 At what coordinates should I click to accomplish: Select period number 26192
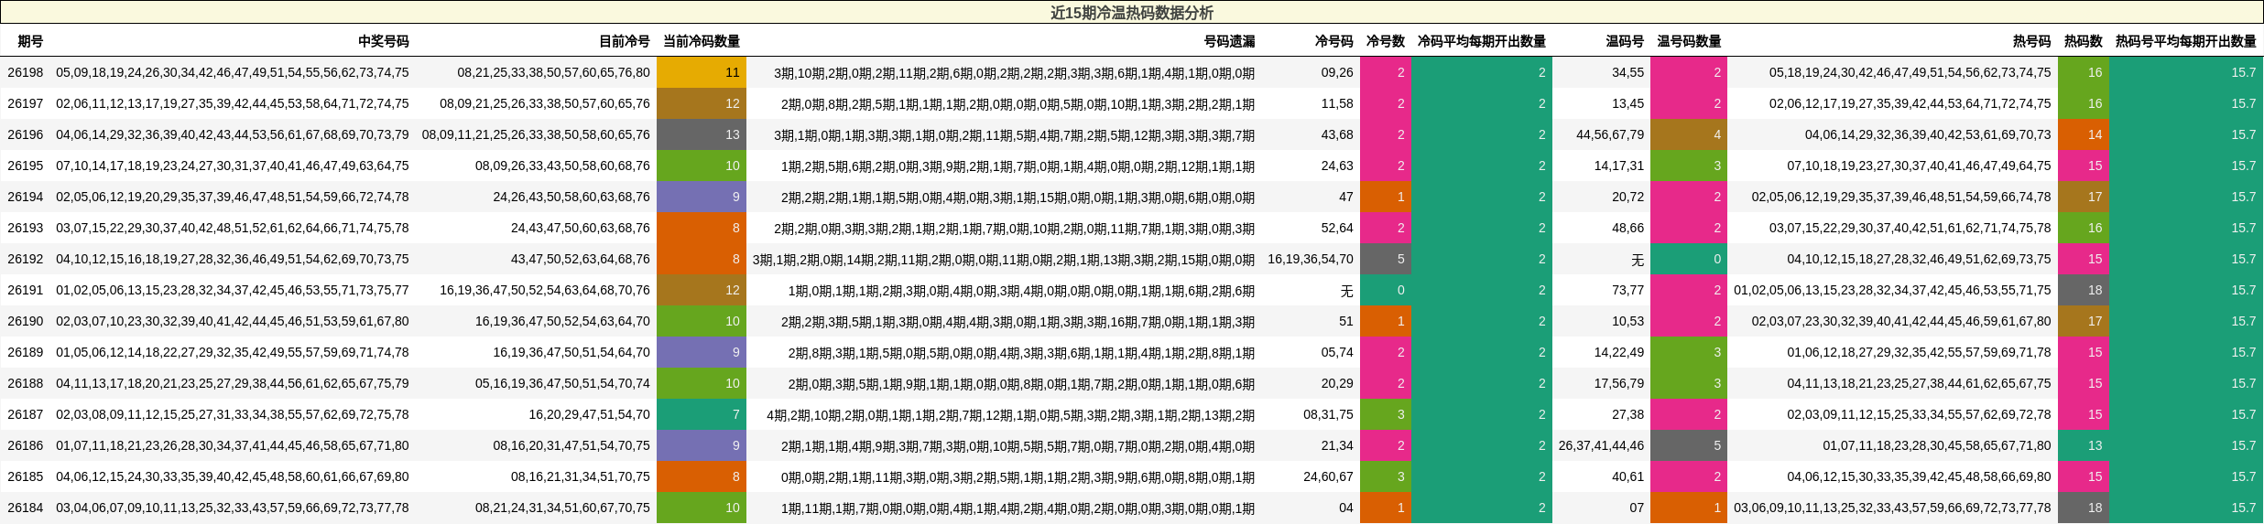[x=26, y=259]
